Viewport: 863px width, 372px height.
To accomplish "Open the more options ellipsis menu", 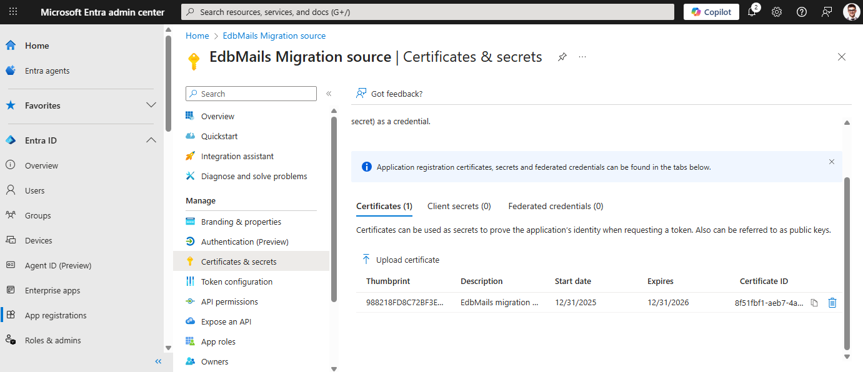I will tap(582, 57).
